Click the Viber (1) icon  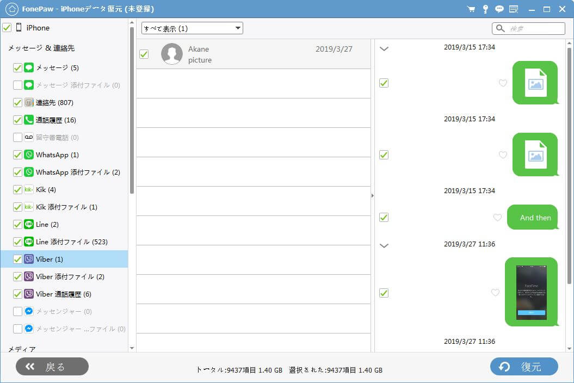tap(29, 260)
